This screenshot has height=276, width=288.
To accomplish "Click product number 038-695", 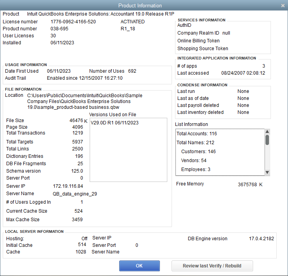I will 59,29.
